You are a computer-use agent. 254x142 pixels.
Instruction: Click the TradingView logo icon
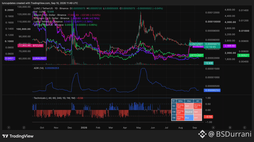click(x=5, y=136)
